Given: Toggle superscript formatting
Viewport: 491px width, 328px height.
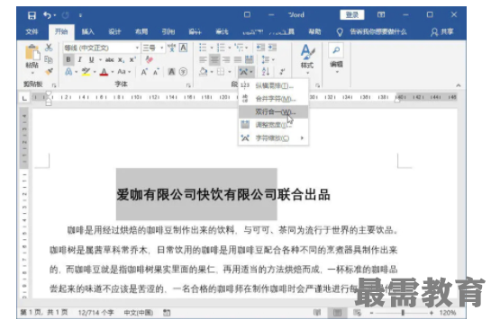Looking at the screenshot, I should tap(132, 59).
